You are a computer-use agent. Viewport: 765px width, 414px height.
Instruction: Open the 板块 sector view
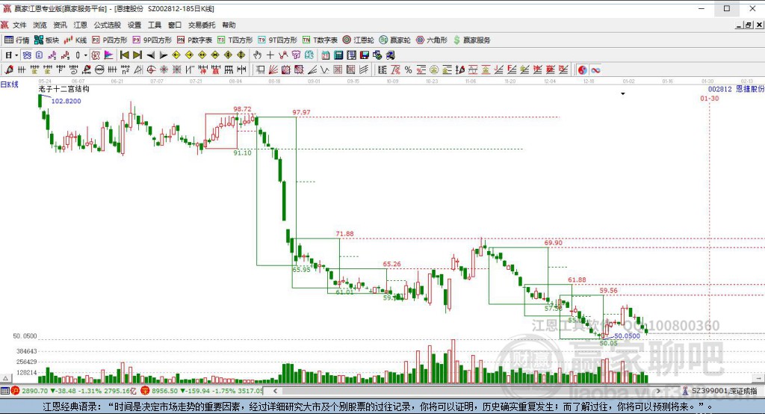pos(47,40)
